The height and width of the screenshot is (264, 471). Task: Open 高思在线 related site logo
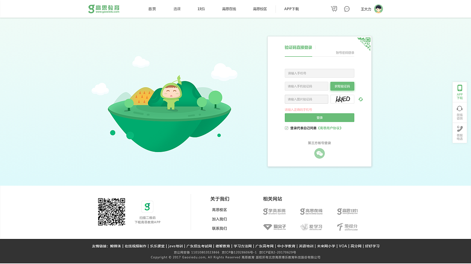tap(311, 211)
